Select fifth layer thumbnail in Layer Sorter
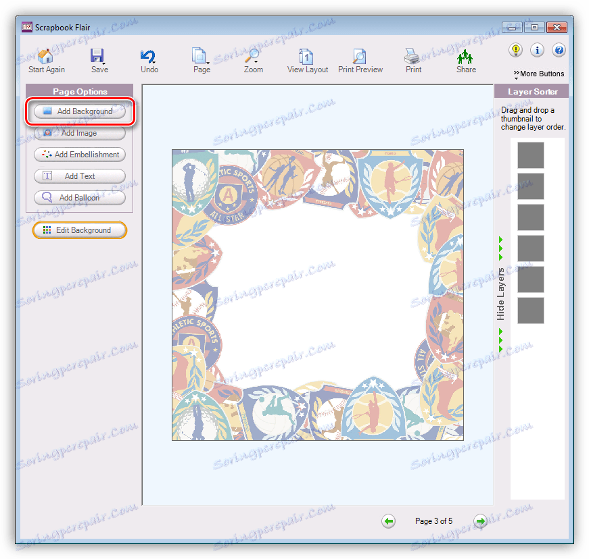Screen dimensions: 589x559 click(x=530, y=279)
